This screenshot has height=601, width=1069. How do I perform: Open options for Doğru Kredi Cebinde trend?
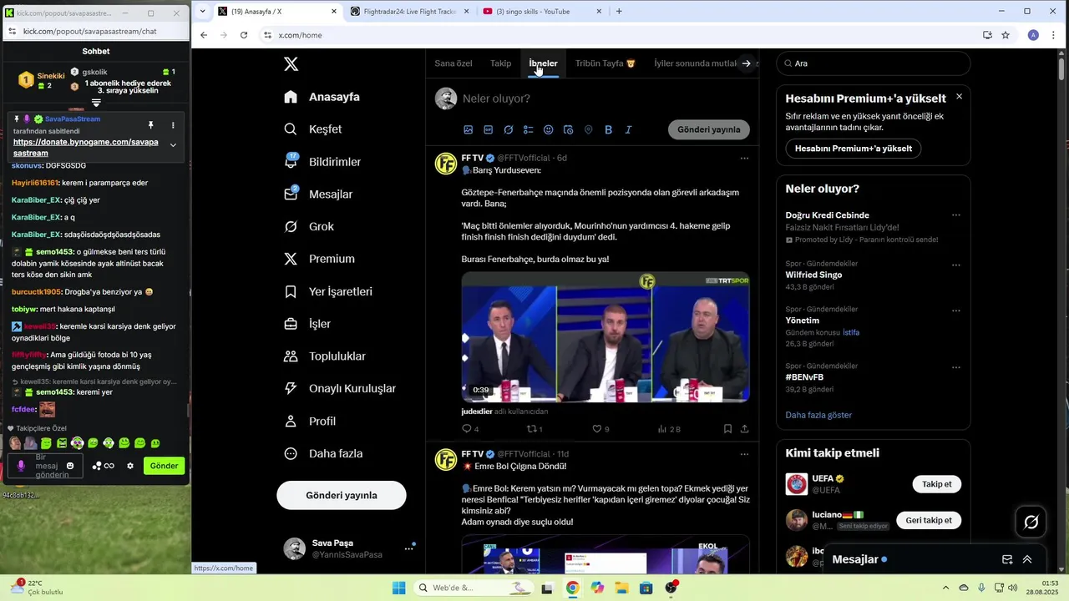[x=956, y=215]
